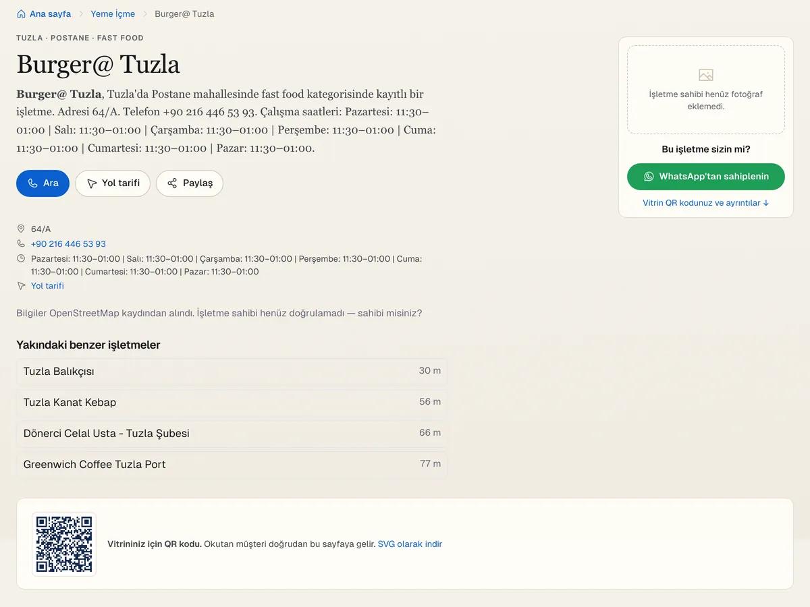Screen dimensions: 810x607
Task: Open the Yeme İçme breadcrumb link
Action: [113, 13]
